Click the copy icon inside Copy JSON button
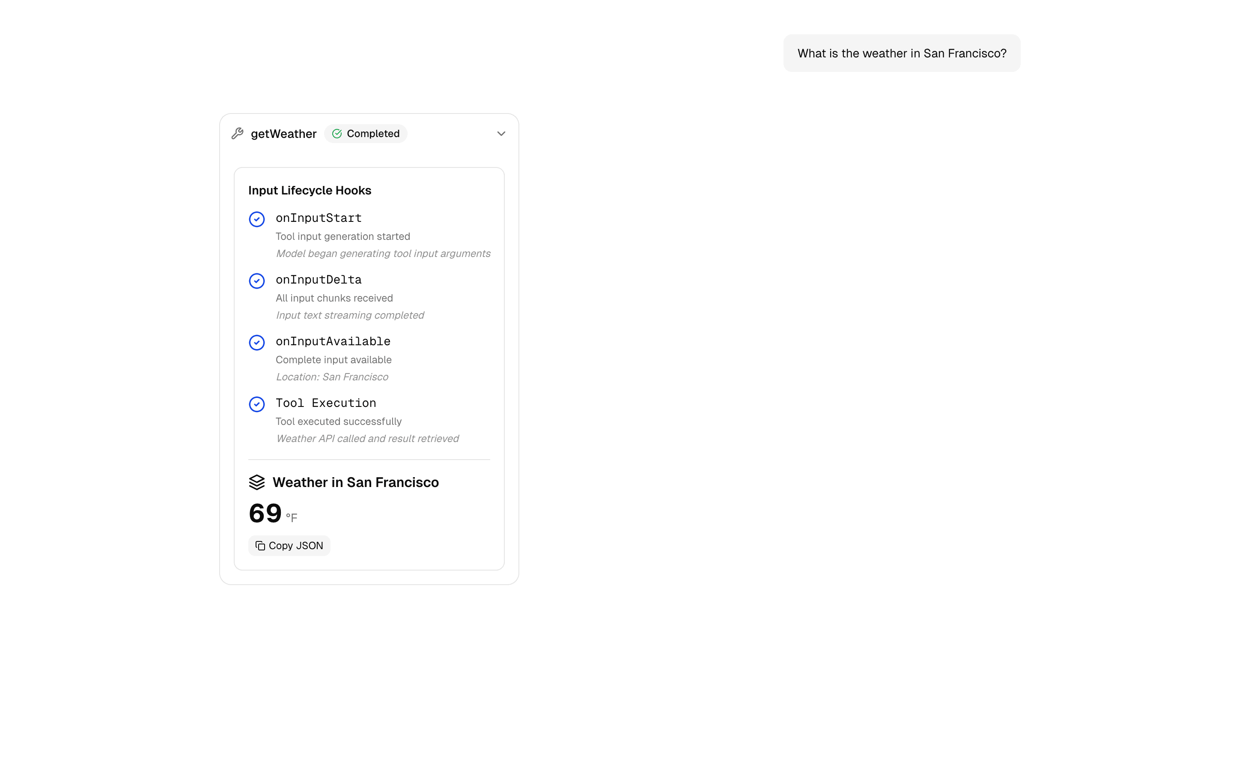The height and width of the screenshot is (771, 1233). coord(260,545)
